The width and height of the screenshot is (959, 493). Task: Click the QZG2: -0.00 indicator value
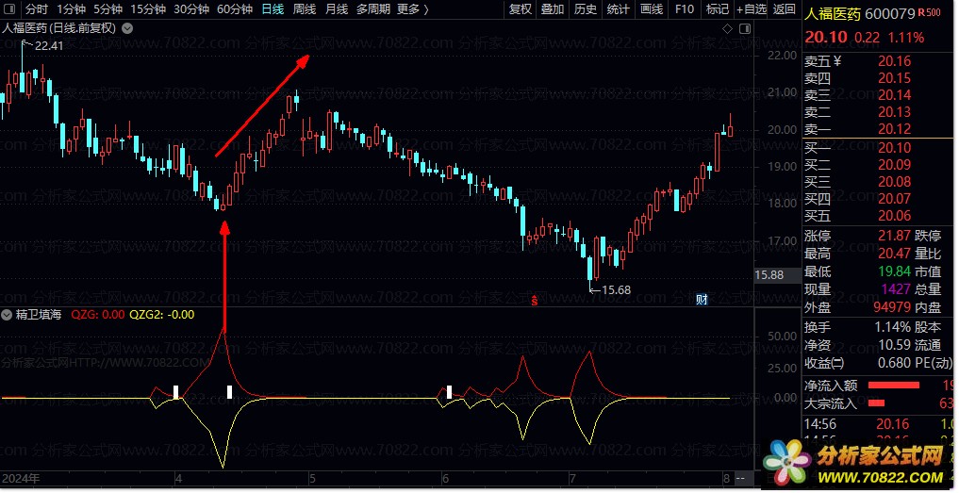click(162, 315)
